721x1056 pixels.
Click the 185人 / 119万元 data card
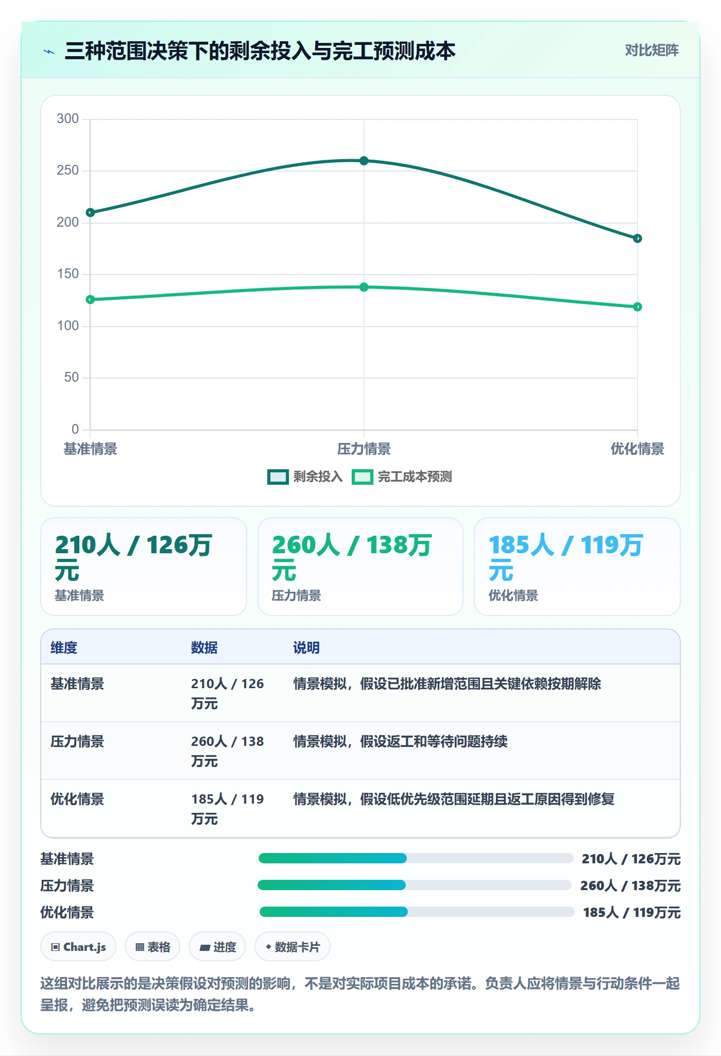click(x=577, y=567)
